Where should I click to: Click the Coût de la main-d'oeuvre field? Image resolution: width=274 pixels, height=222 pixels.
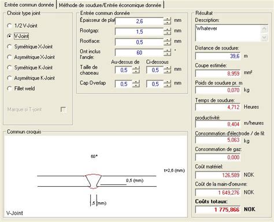point(218,193)
